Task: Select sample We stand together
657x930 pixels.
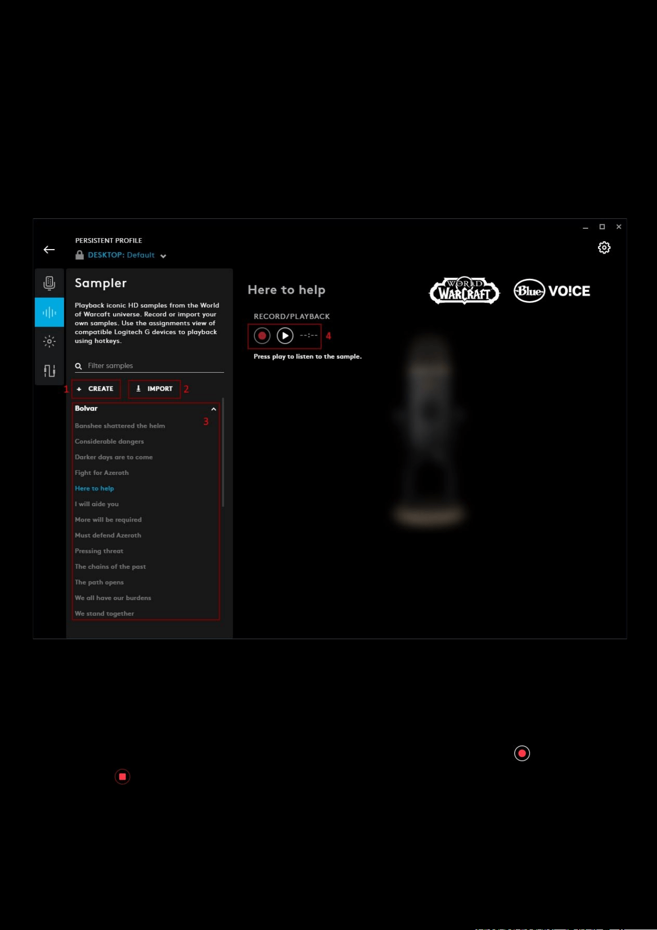Action: pyautogui.click(x=104, y=614)
